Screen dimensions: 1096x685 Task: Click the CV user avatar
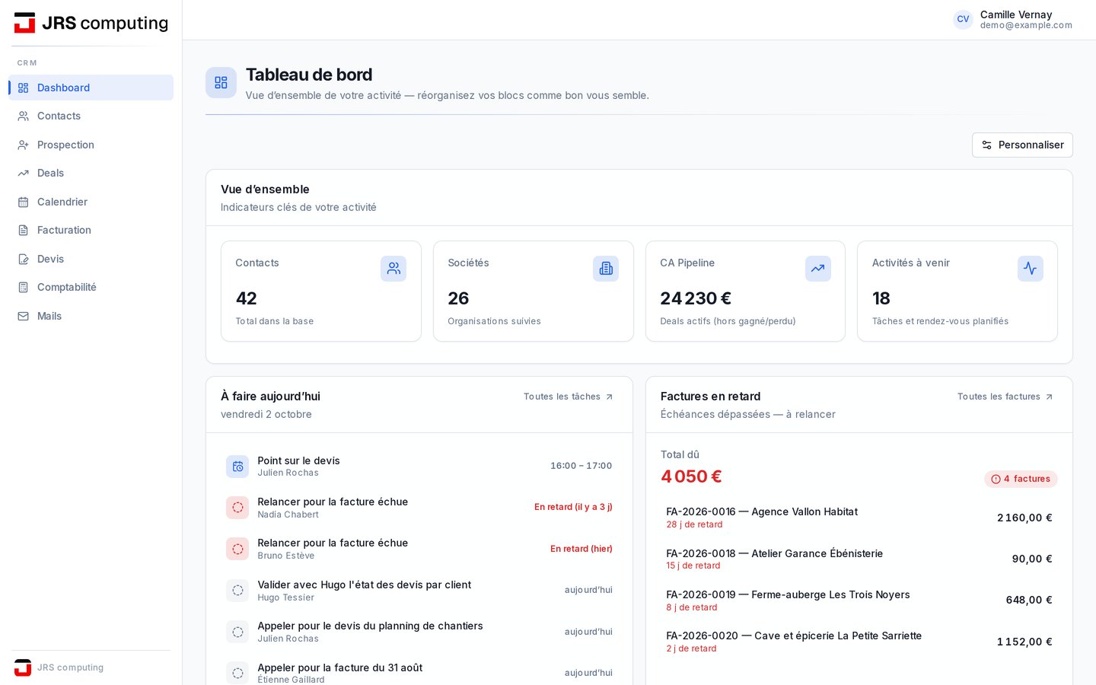click(x=964, y=20)
